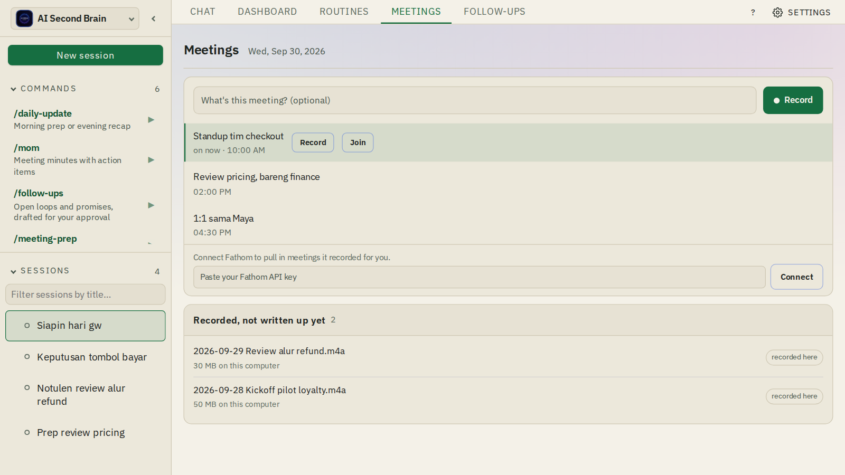The image size is (845, 475).
Task: Go to the FOLLOW-UPS tab
Action: tap(494, 12)
